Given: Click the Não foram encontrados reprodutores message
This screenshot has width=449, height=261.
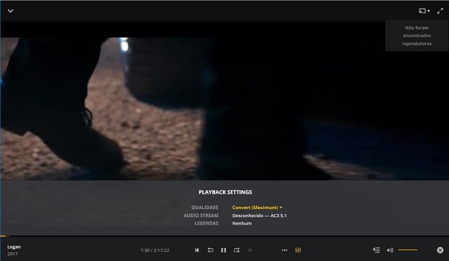Looking at the screenshot, I should [x=417, y=36].
